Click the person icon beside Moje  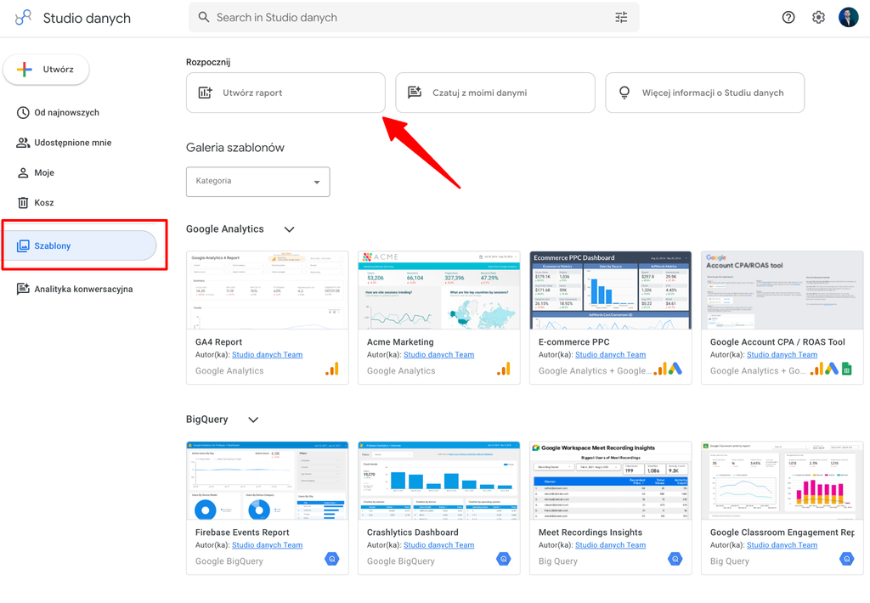click(x=23, y=173)
